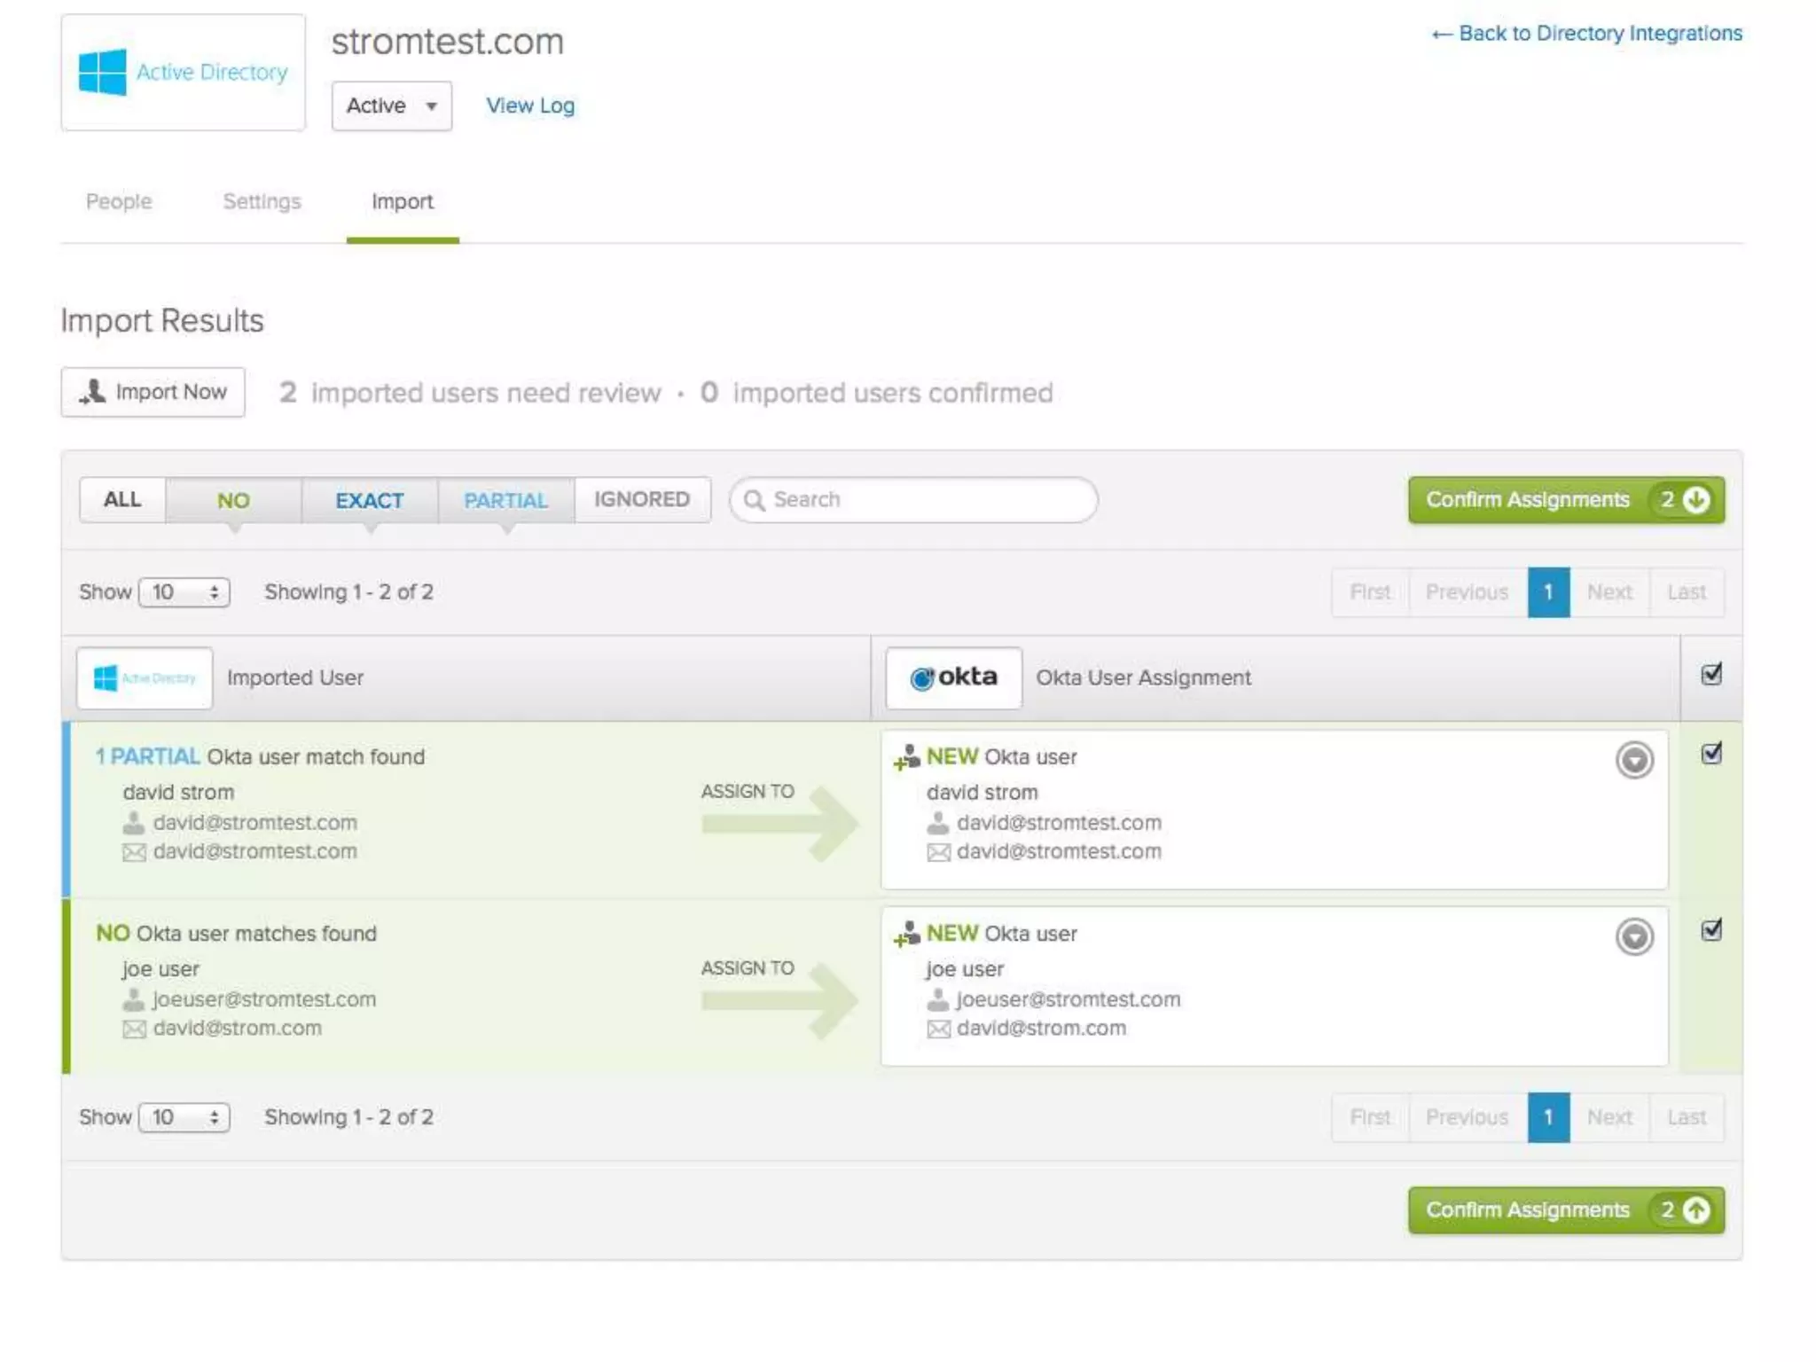Filter results by PARTIAL matches
1816x1362 pixels.
pos(505,500)
